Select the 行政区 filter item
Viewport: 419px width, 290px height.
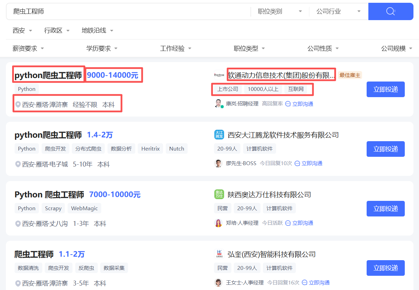57,30
